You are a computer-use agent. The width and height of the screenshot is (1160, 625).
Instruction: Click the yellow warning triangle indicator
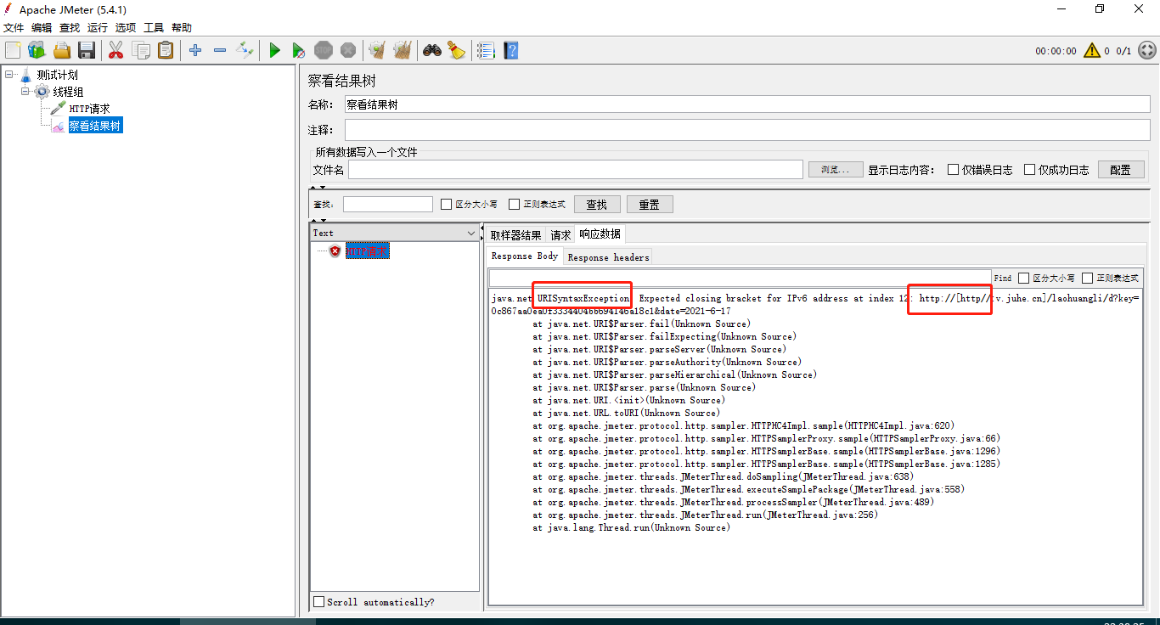point(1092,50)
